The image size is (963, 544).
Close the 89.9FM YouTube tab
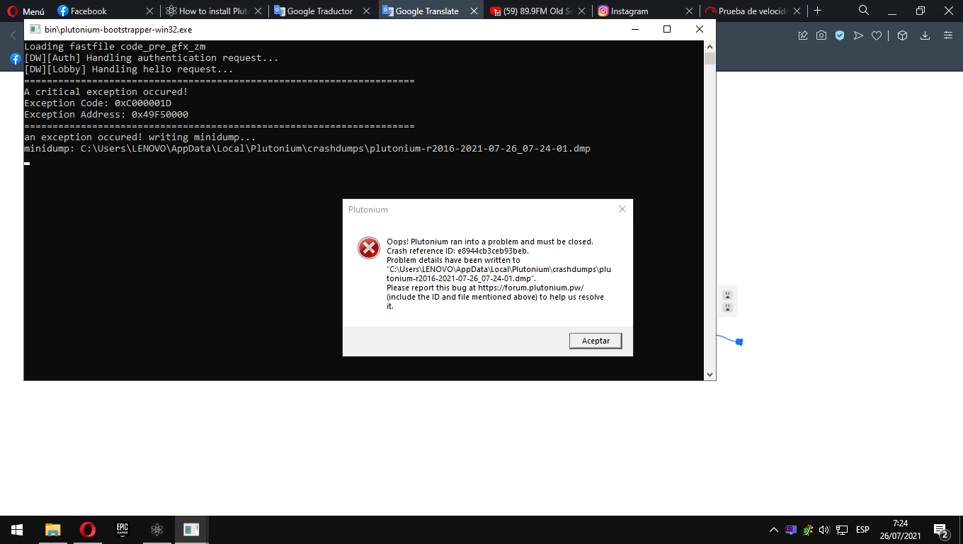(581, 11)
